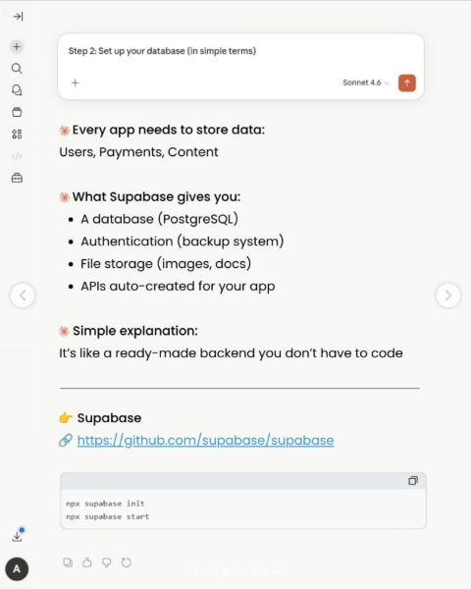Copy the npx supabase code block
The width and height of the screenshot is (471, 590).
[413, 481]
